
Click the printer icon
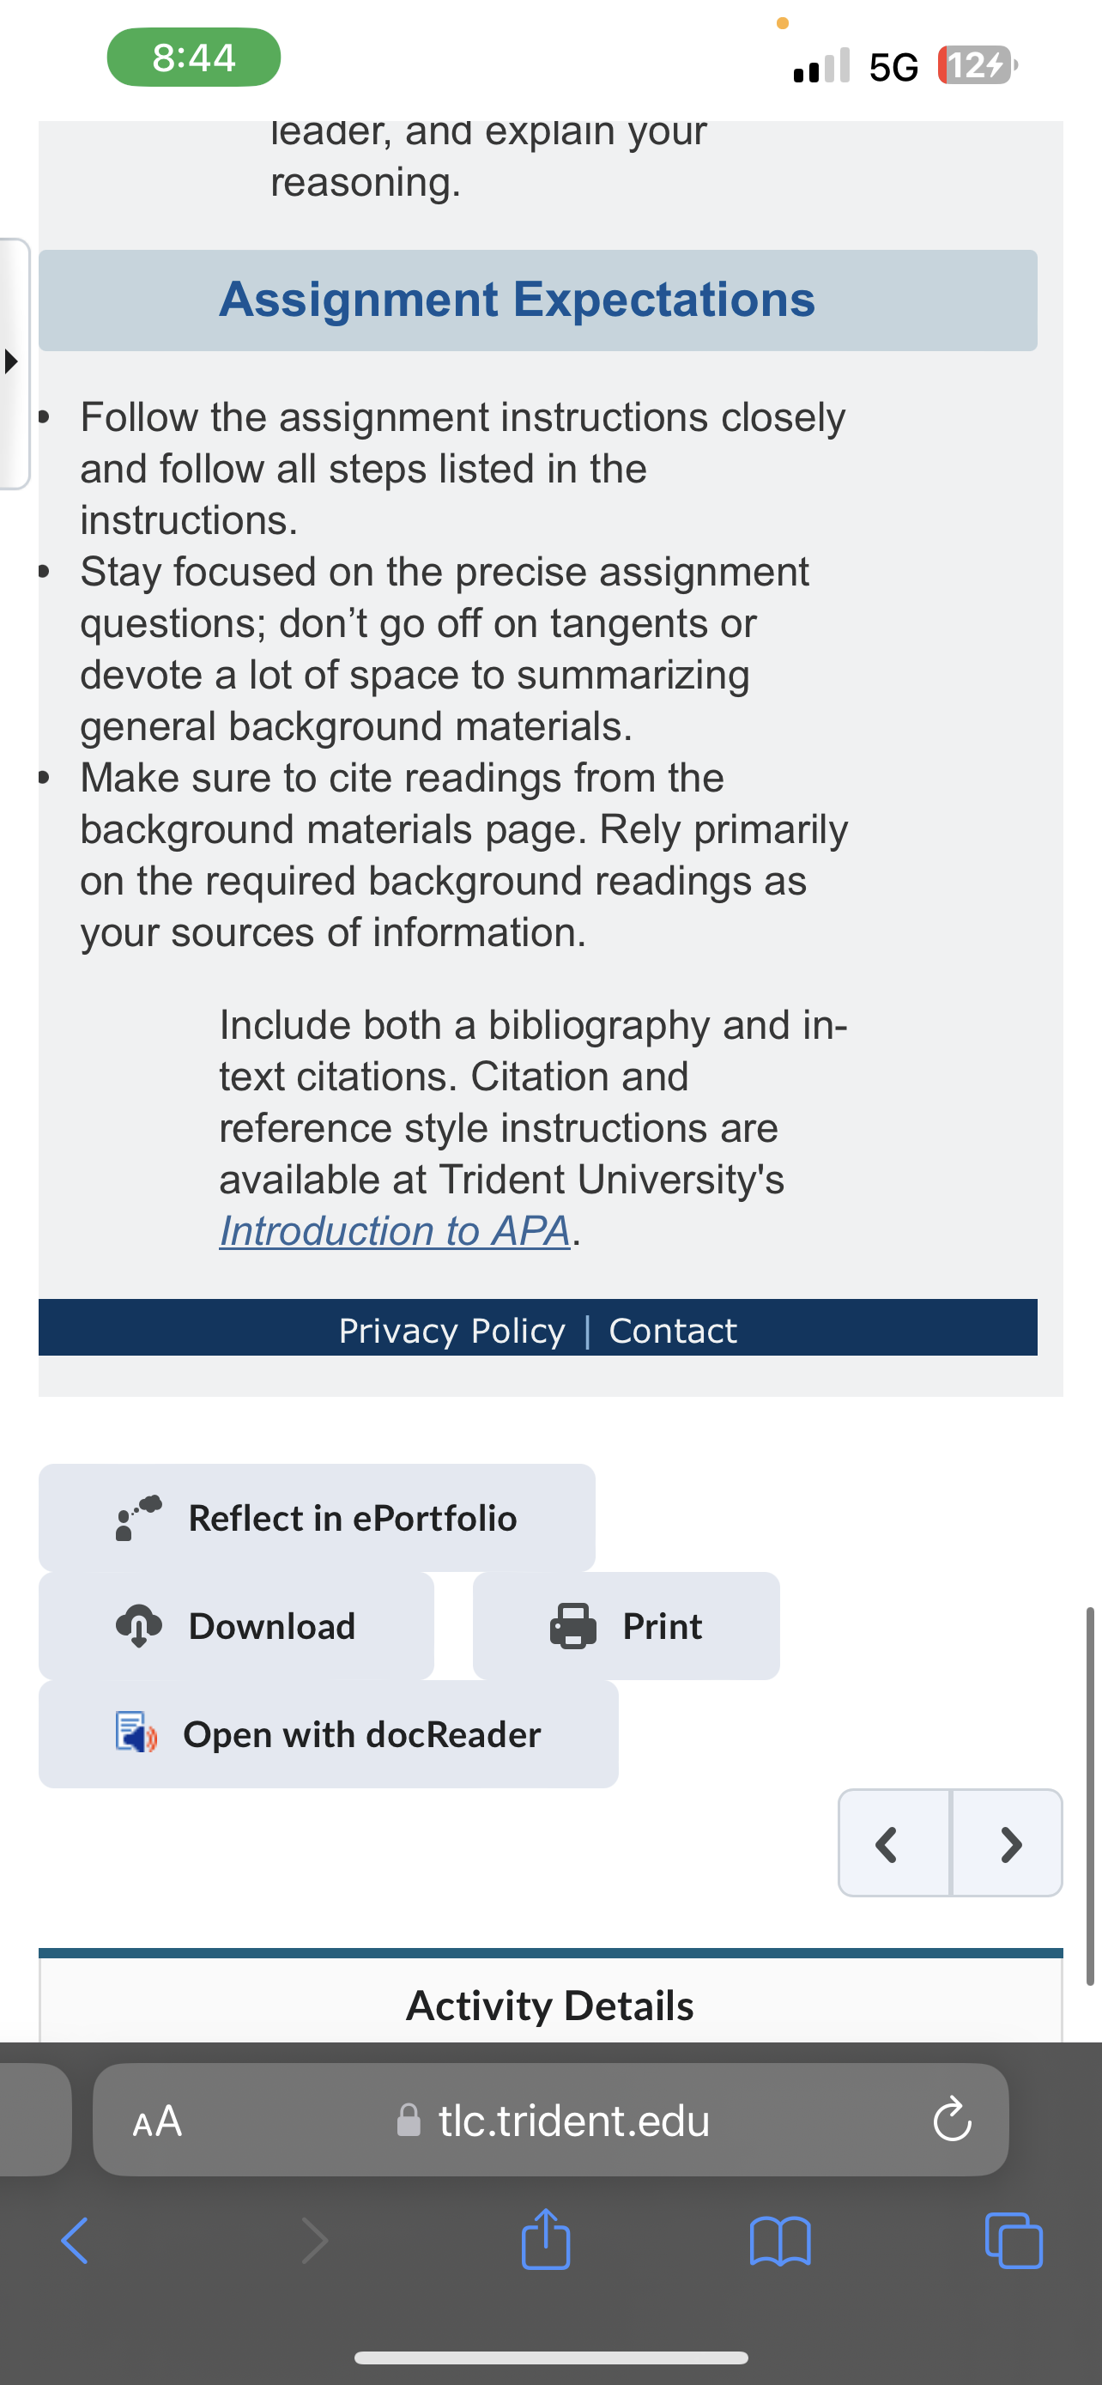click(572, 1626)
